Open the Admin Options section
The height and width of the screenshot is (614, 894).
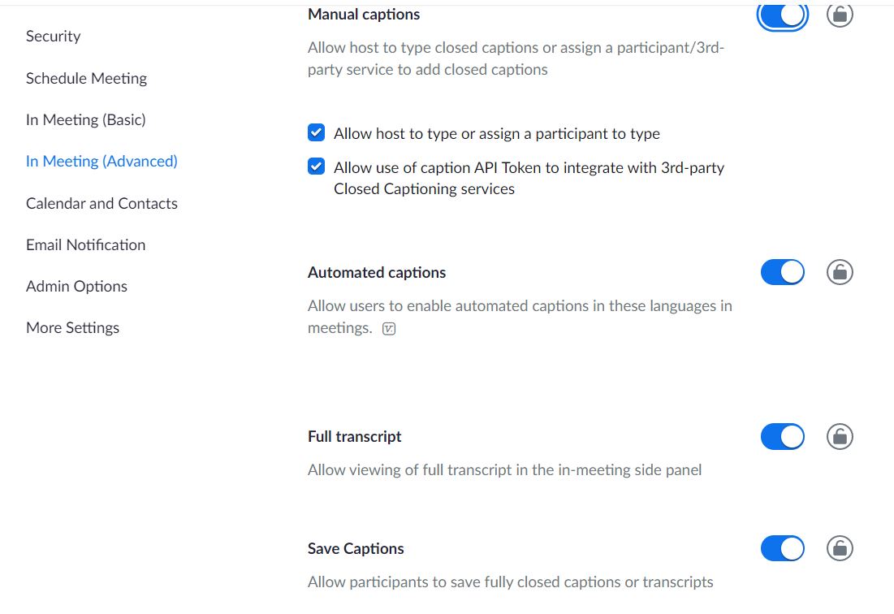coord(76,286)
